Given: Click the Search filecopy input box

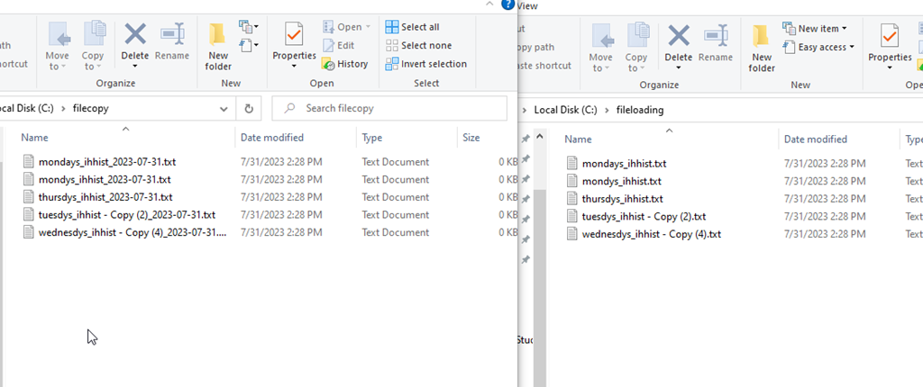Looking at the screenshot, I should pos(397,108).
